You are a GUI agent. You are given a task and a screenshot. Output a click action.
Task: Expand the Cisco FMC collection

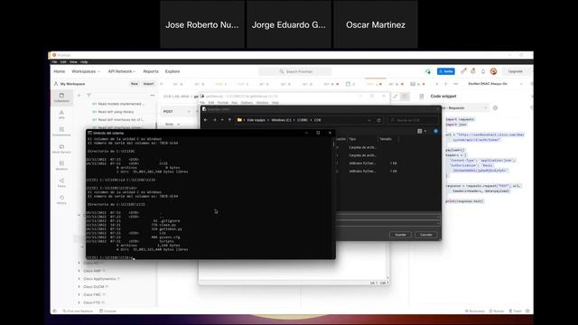click(x=79, y=295)
